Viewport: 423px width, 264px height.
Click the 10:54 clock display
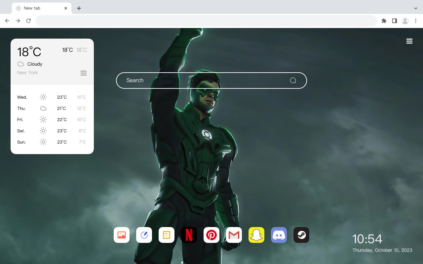click(367, 239)
